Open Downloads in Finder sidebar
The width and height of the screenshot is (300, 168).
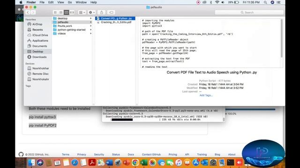pyautogui.click(x=39, y=57)
